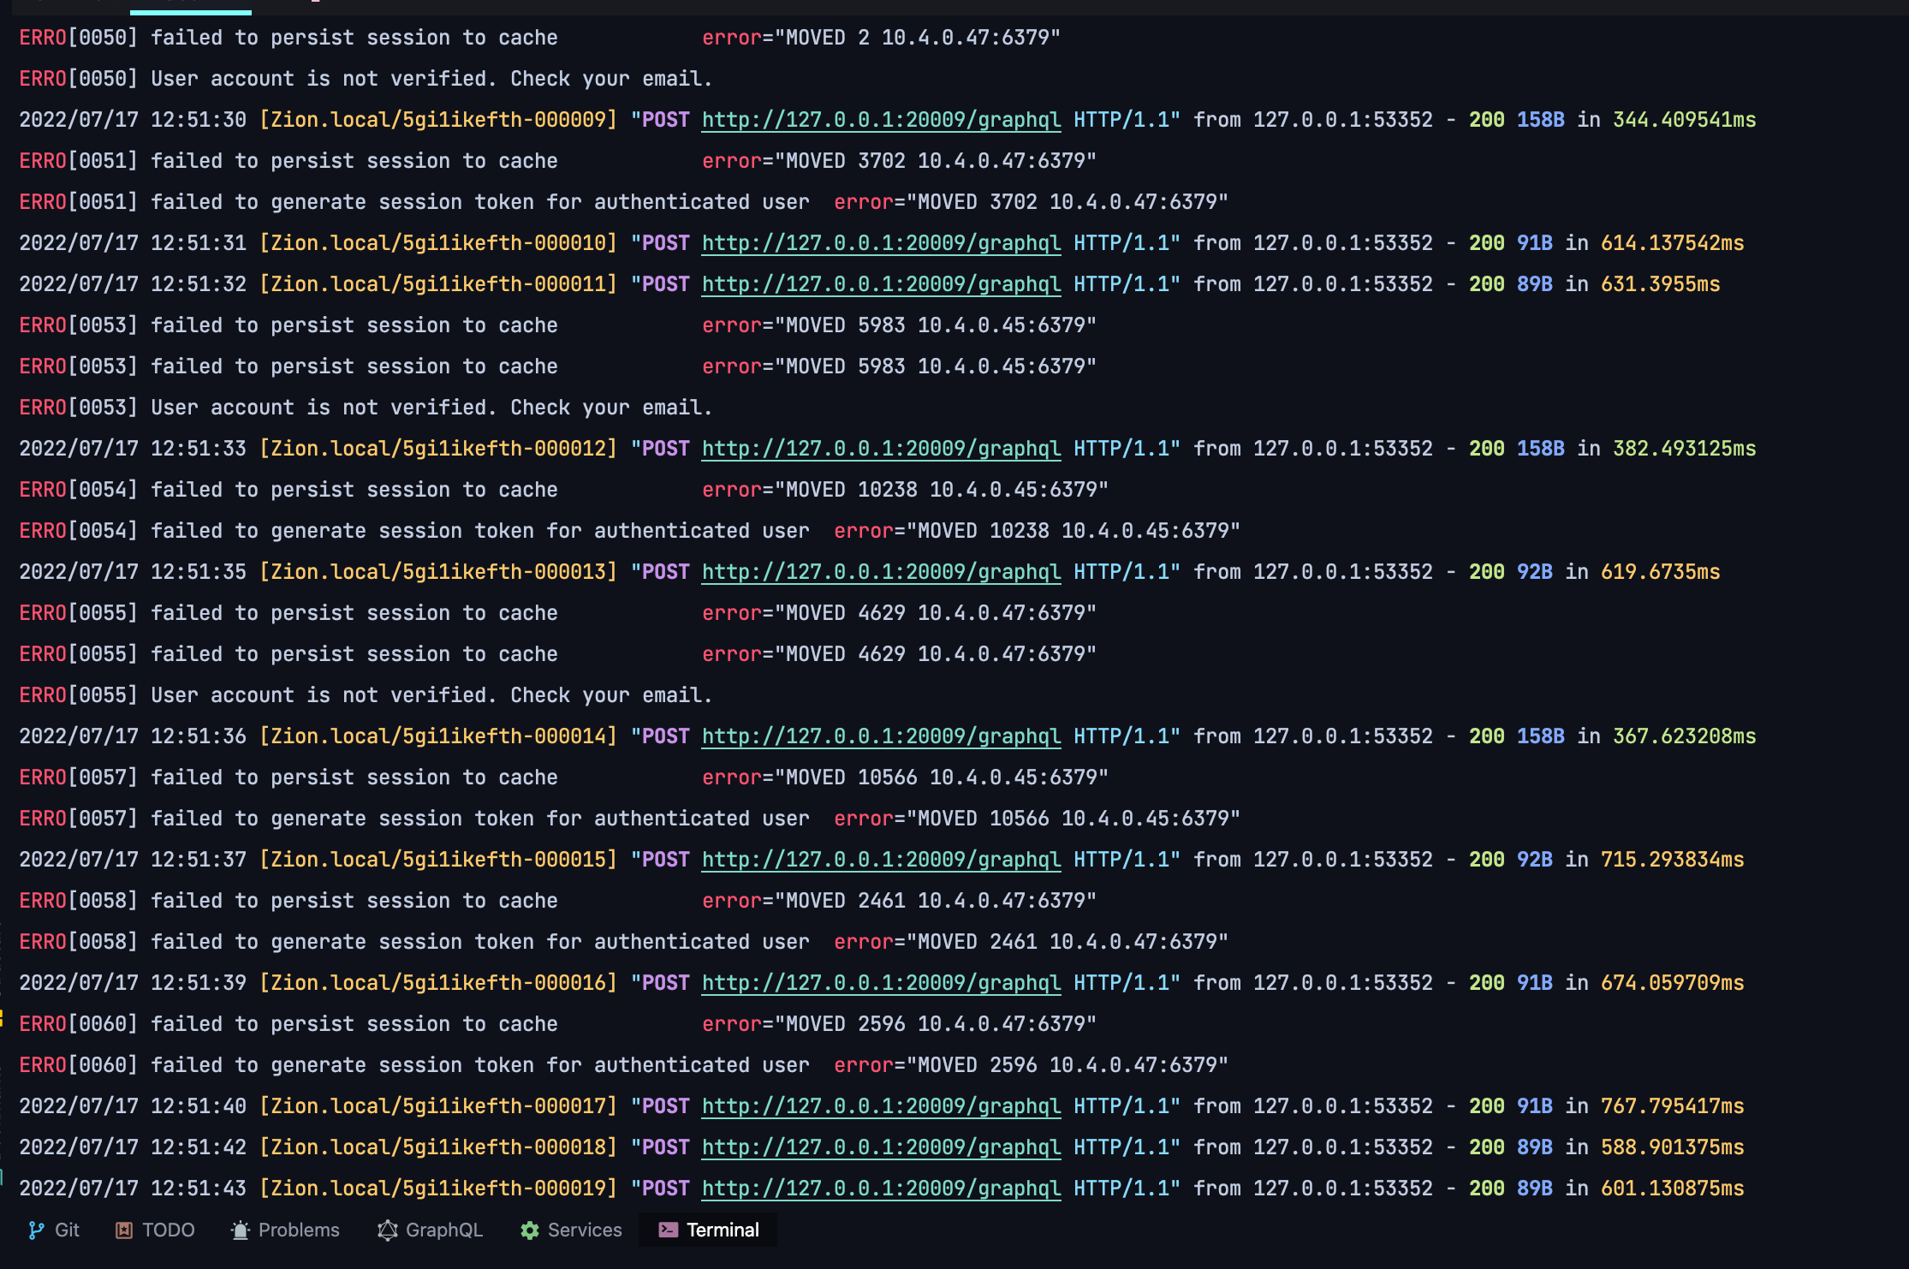Open the Services panel
This screenshot has width=1909, height=1269.
571,1230
